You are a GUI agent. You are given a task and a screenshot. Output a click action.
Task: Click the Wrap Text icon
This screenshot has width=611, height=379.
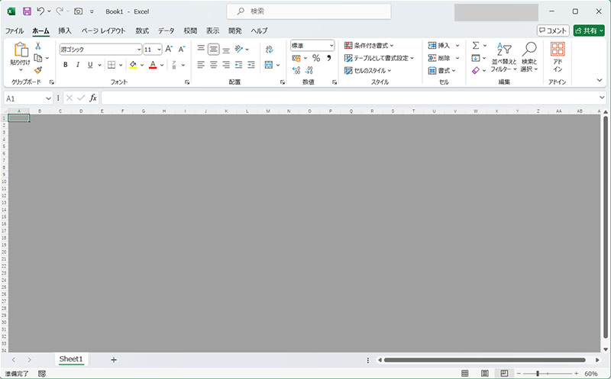point(270,49)
